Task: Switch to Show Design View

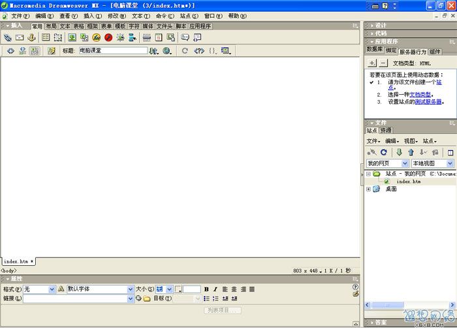Action: (x=35, y=51)
